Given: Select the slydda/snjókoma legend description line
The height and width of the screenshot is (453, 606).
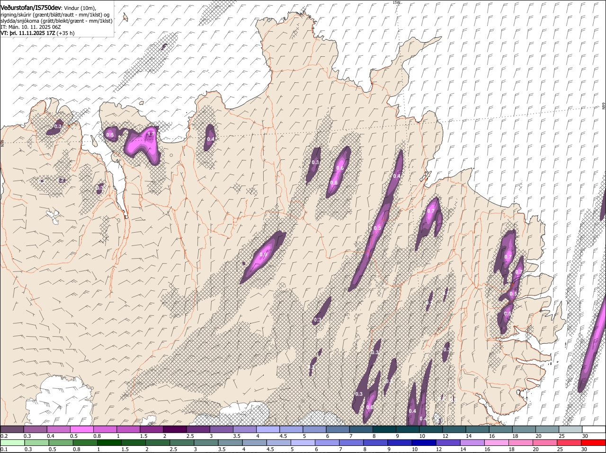Looking at the screenshot, I should 56,21.
